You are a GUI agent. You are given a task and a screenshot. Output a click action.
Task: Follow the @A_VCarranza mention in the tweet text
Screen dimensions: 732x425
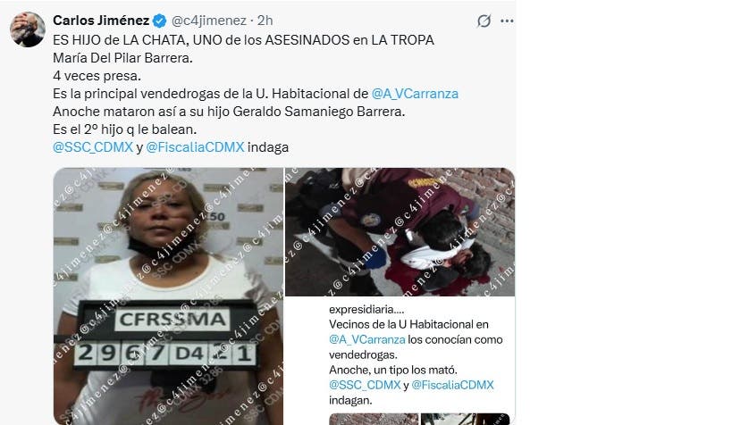(x=415, y=94)
